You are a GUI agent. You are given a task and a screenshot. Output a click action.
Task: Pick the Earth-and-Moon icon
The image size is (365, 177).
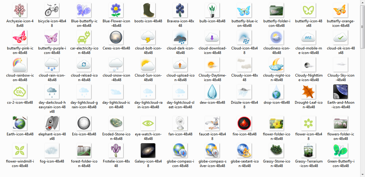coord(341,92)
